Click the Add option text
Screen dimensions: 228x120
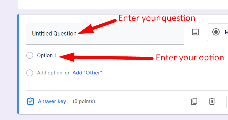pos(50,73)
